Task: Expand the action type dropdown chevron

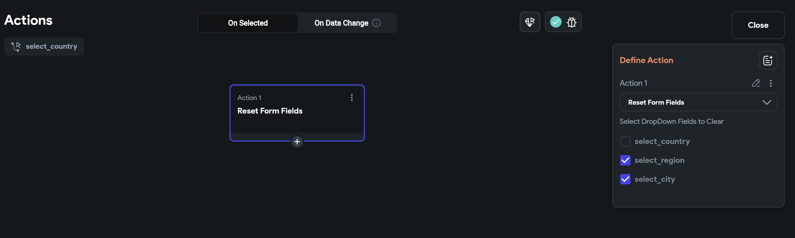Action: 766,102
